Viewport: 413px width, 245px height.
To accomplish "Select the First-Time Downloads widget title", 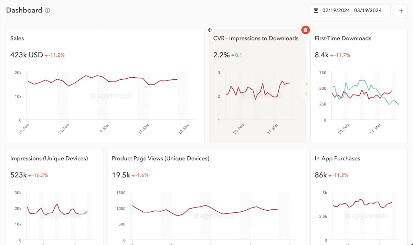I will click(343, 38).
